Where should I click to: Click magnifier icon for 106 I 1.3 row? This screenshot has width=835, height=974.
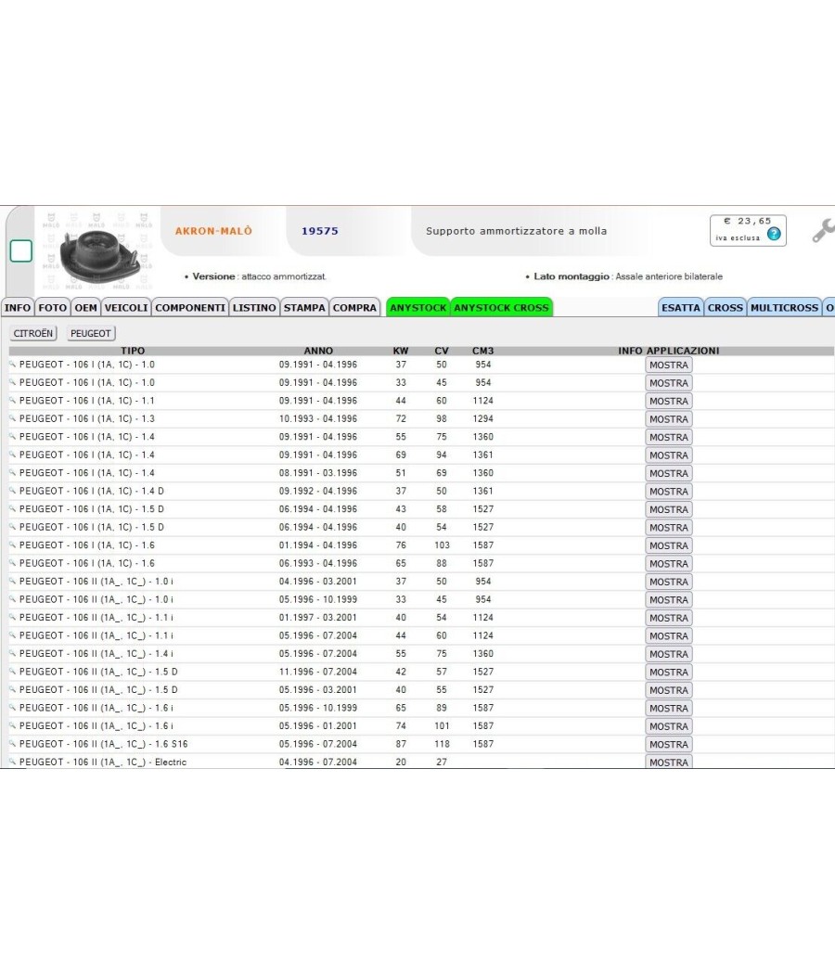(12, 418)
